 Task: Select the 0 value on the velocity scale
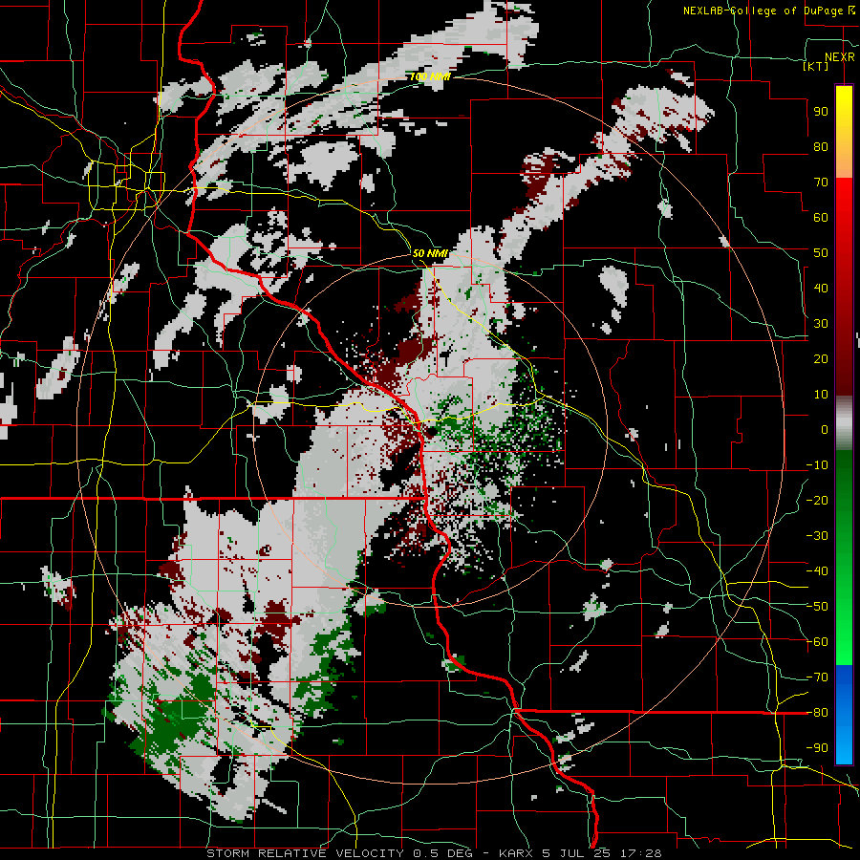coord(825,430)
